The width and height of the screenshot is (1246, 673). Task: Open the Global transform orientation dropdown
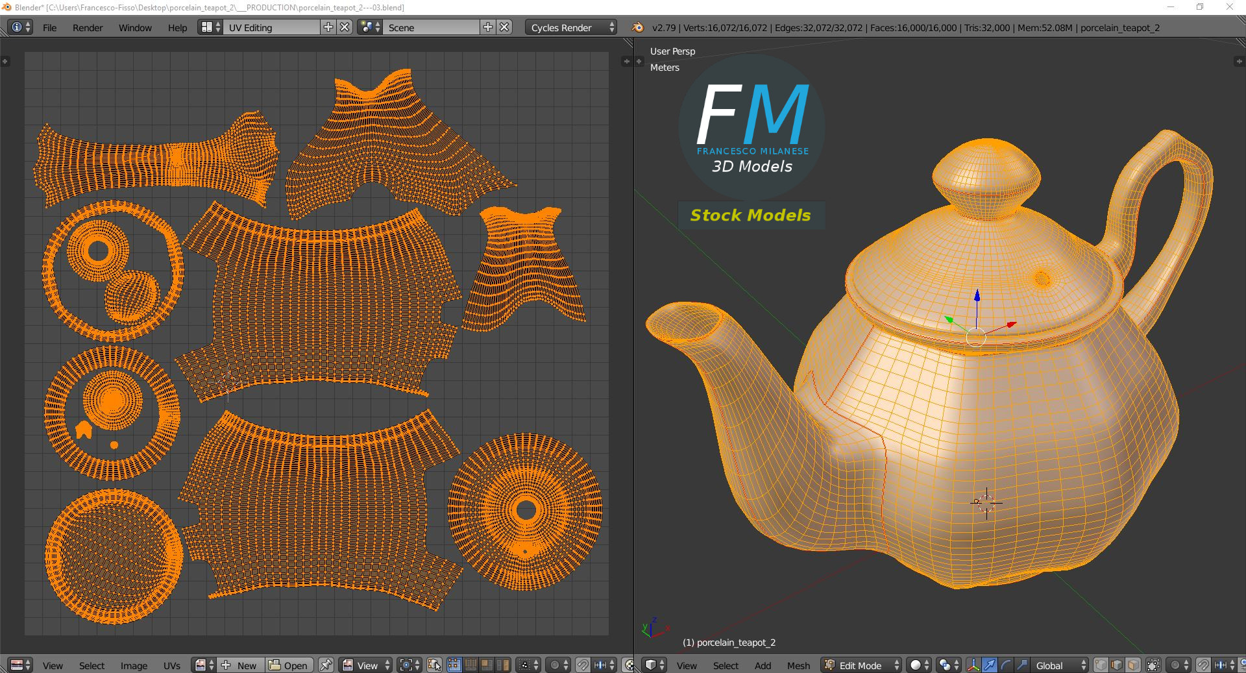[1060, 665]
